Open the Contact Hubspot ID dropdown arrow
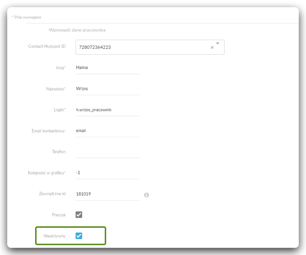Image resolution: width=306 pixels, height=255 pixels. coord(217,43)
